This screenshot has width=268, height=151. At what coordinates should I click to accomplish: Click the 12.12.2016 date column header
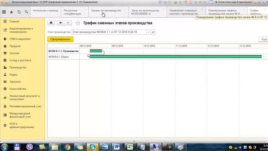223,46
